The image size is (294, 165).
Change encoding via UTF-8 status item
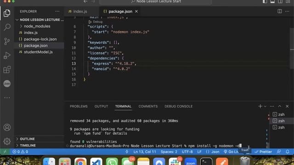coord(187,152)
